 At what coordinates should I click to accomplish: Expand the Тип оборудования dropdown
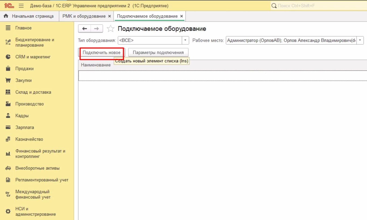pyautogui.click(x=185, y=40)
